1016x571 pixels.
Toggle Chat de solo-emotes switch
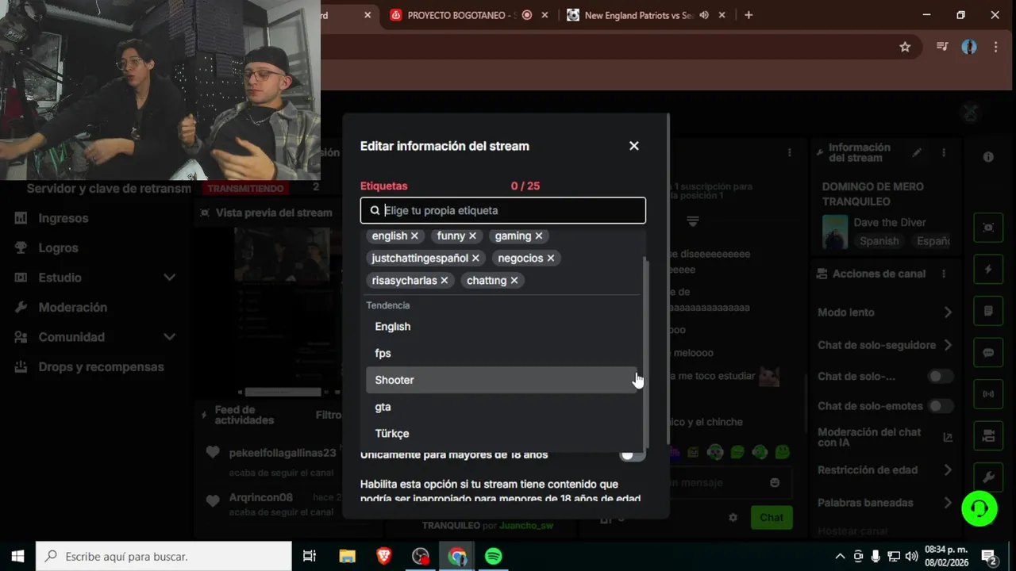pos(941,406)
